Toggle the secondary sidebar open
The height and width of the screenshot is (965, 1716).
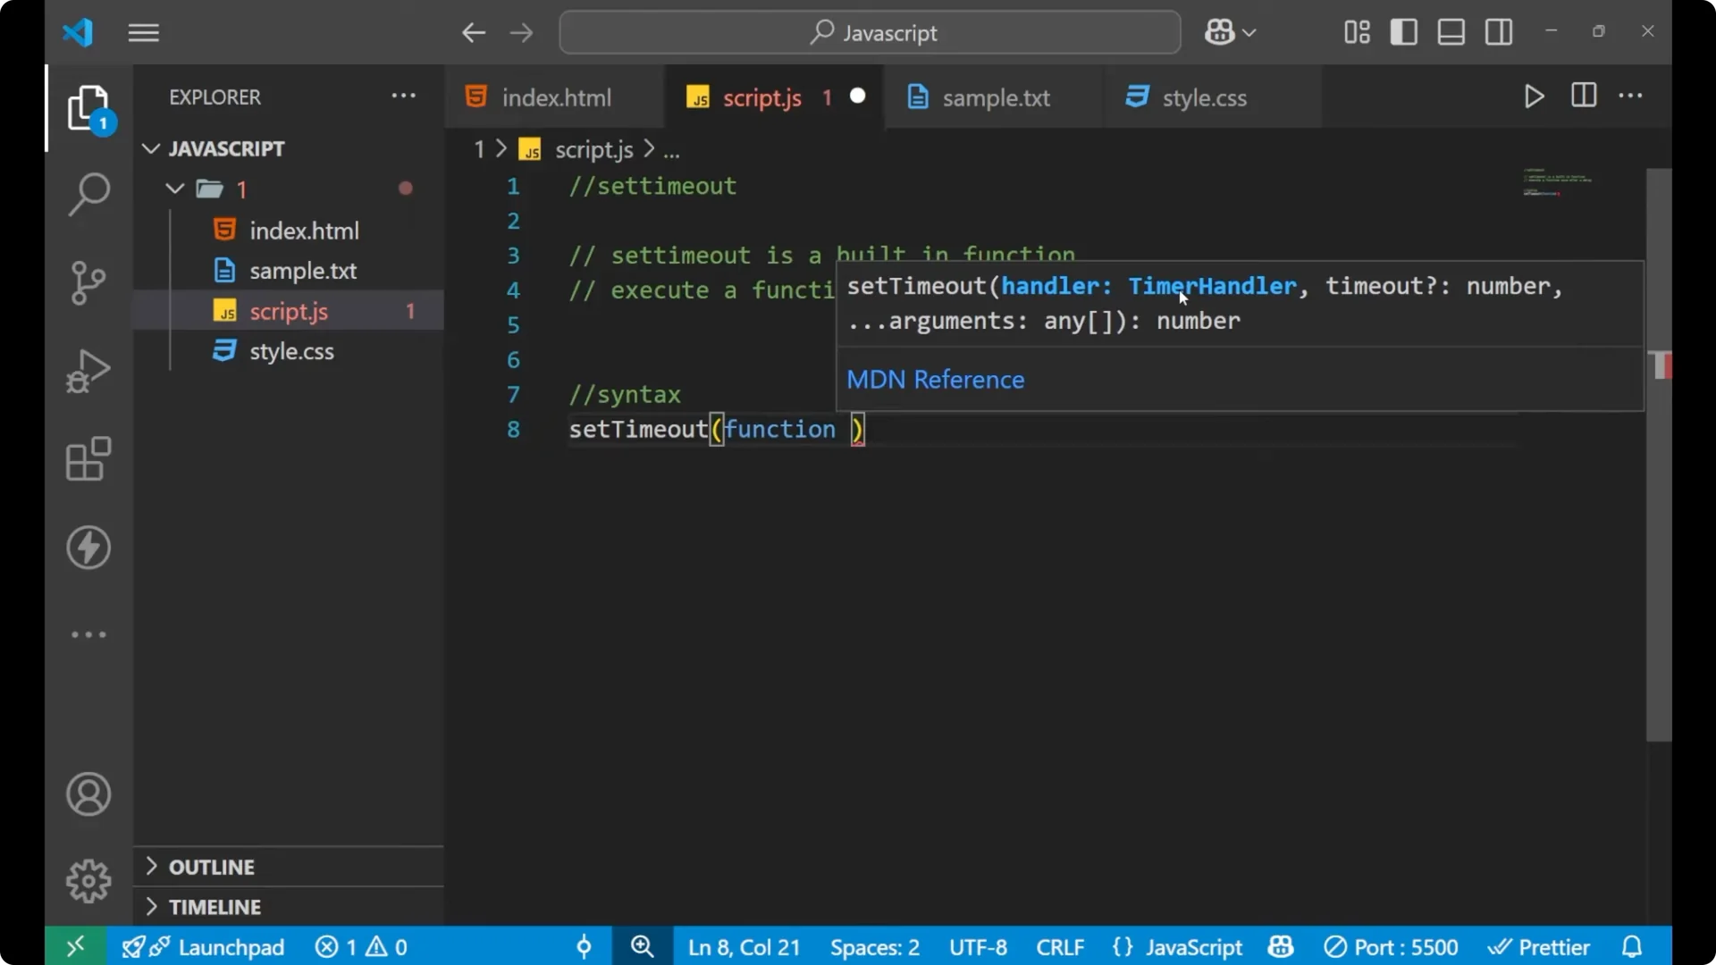pyautogui.click(x=1498, y=32)
